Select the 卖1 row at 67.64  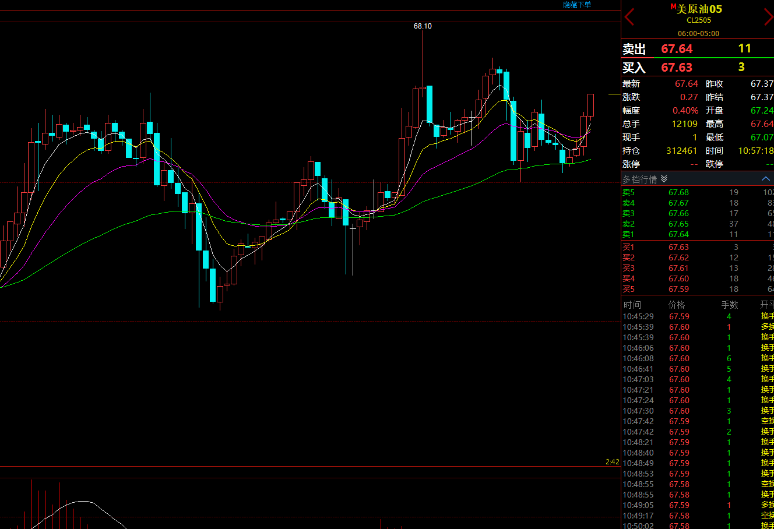698,234
